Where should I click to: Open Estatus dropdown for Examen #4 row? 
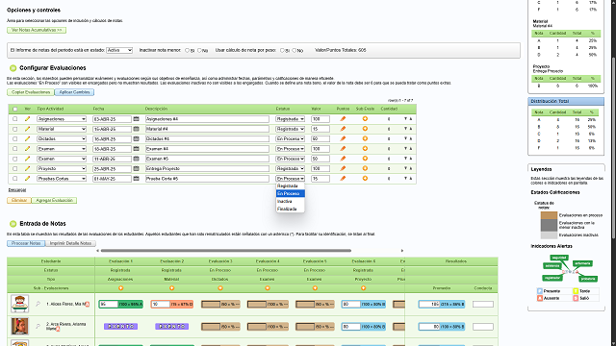coord(291,149)
